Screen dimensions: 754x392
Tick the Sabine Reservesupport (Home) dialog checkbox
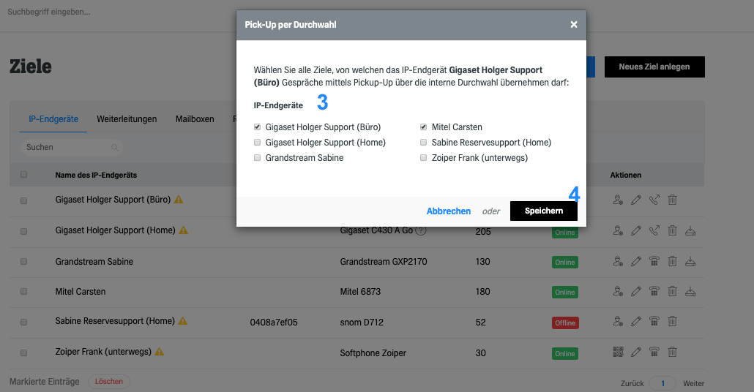(423, 142)
